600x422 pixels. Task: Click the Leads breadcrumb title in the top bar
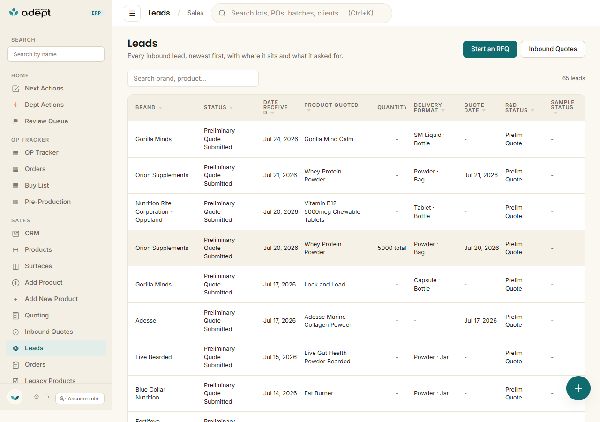pyautogui.click(x=159, y=13)
